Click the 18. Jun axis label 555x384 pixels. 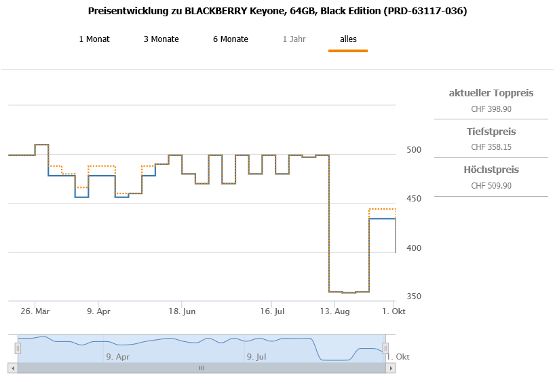click(182, 311)
